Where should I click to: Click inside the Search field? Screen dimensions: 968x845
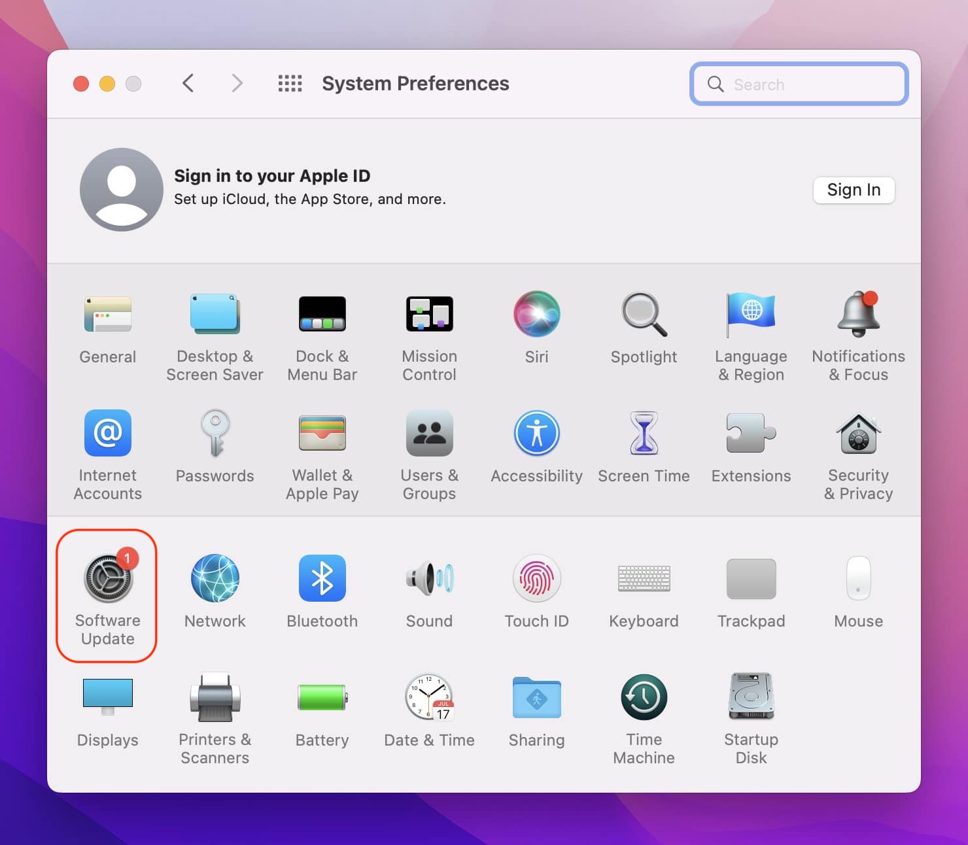[x=798, y=84]
